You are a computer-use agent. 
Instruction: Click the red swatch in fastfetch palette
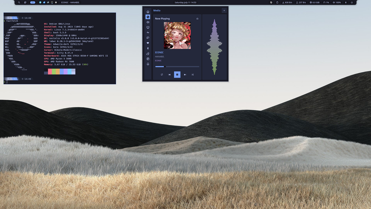click(50, 71)
